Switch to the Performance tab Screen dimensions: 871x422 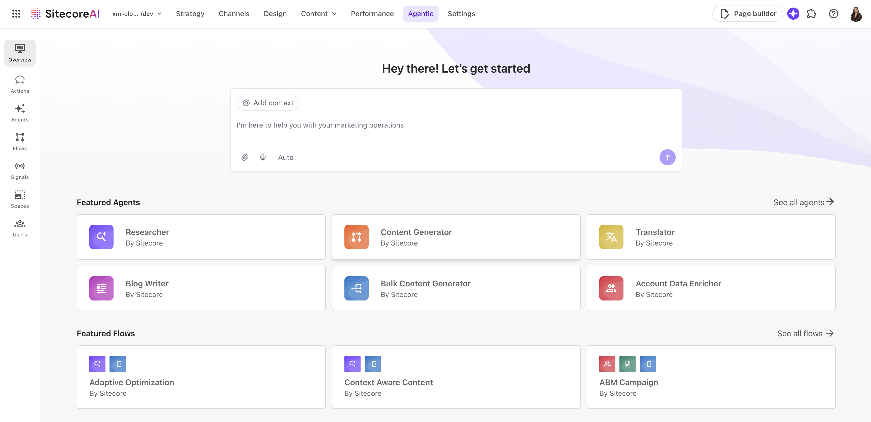tap(372, 14)
